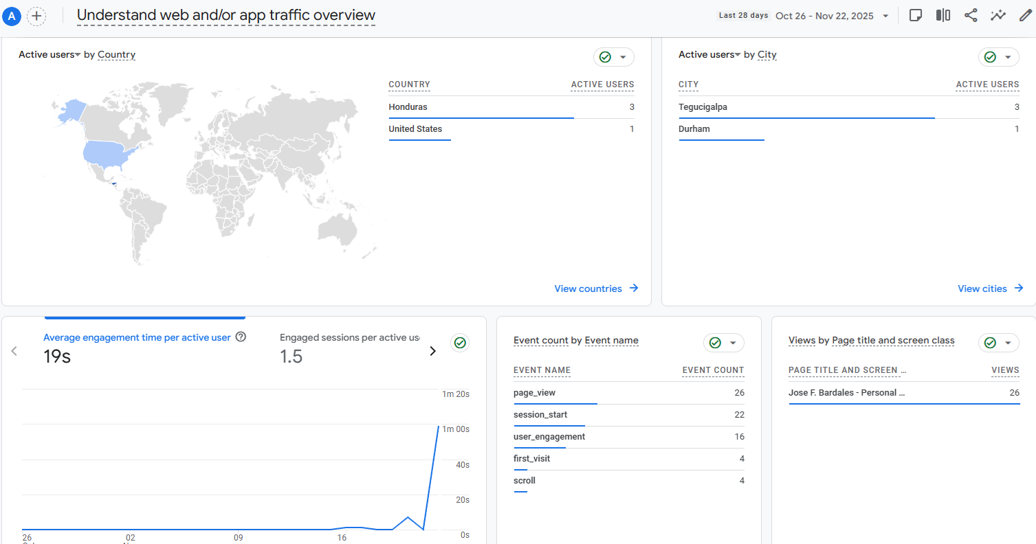
Task: Click the compare columns icon
Action: [943, 16]
